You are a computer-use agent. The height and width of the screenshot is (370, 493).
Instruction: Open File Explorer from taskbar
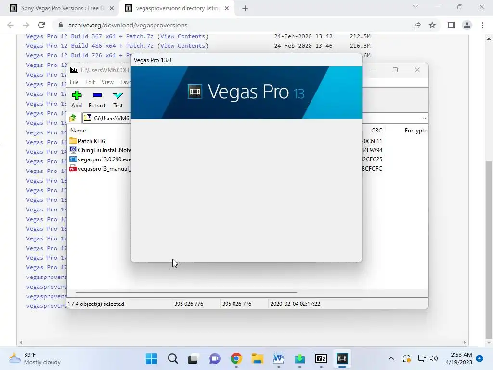[257, 358]
